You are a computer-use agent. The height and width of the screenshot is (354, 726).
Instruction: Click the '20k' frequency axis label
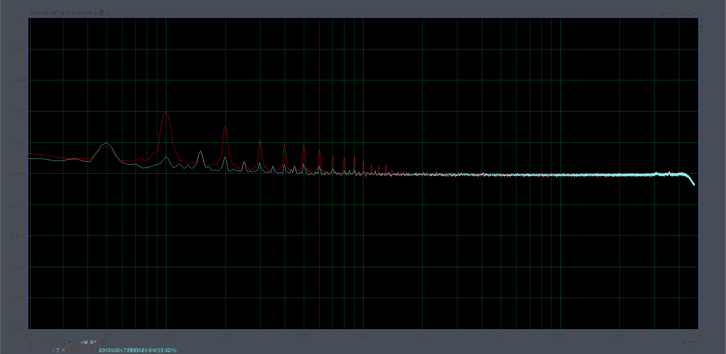620,336
